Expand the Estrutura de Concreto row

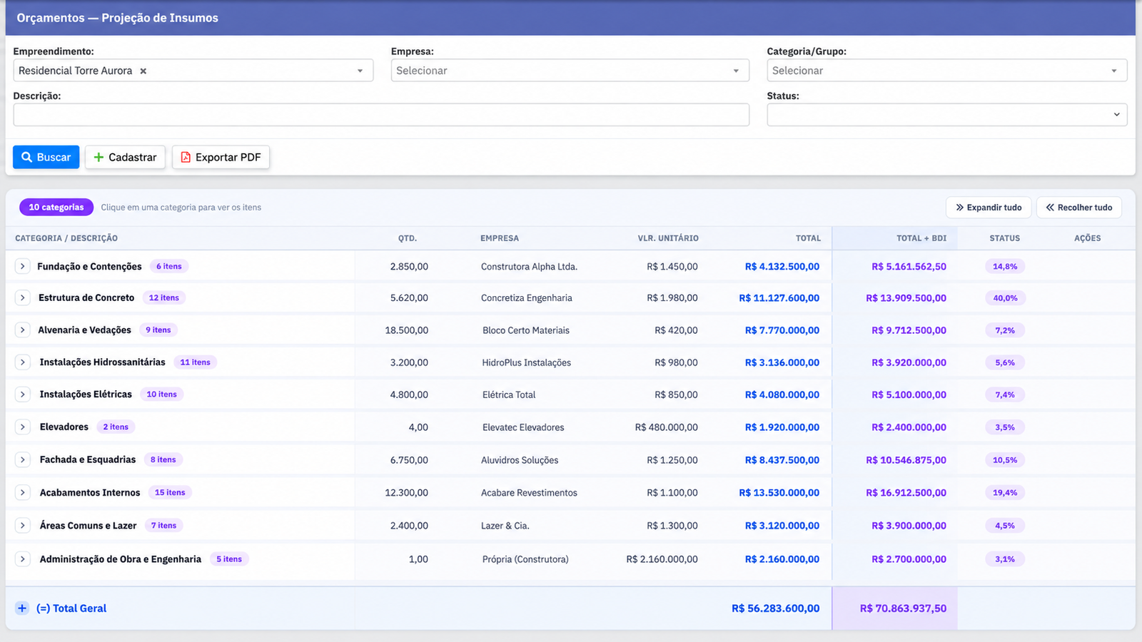tap(22, 297)
